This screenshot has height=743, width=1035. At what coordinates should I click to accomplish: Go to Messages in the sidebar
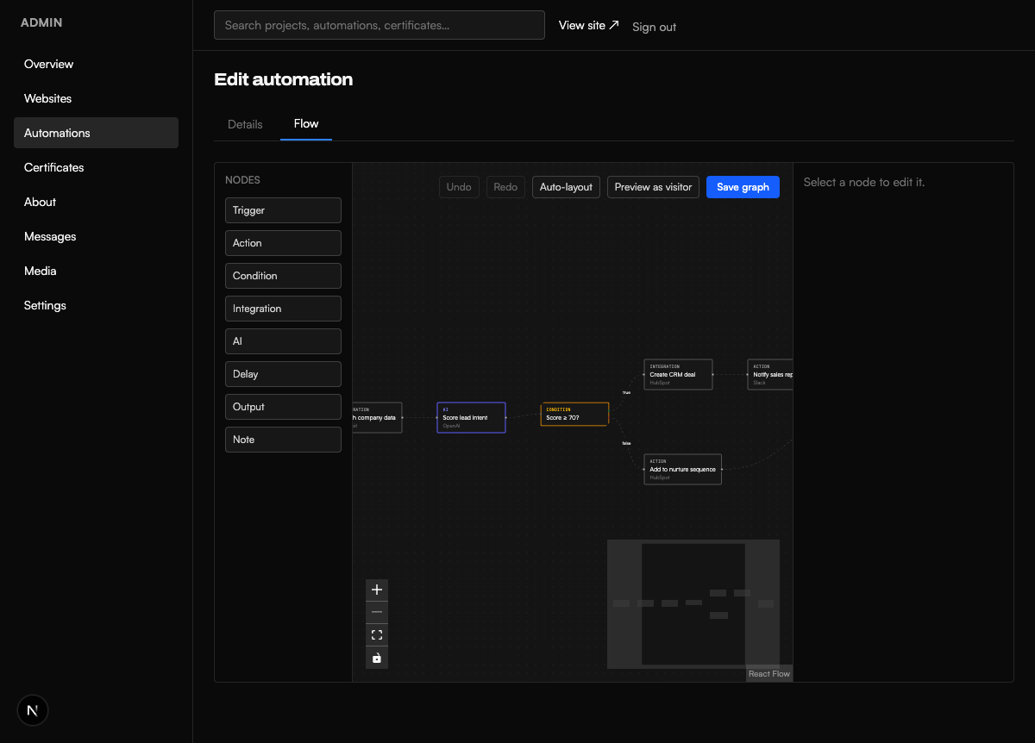(96, 236)
